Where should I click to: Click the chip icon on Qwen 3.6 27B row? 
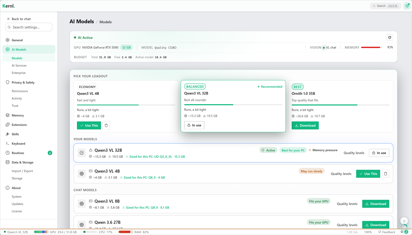point(82,225)
